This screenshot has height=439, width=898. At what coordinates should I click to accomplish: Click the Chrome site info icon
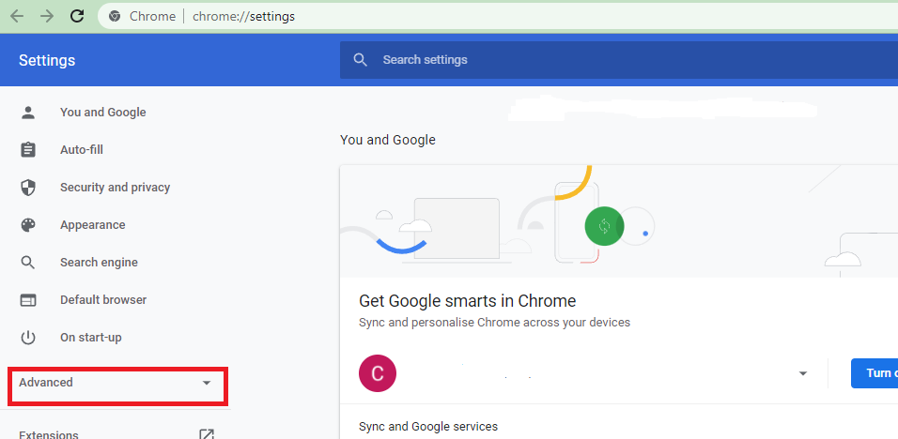pyautogui.click(x=115, y=17)
